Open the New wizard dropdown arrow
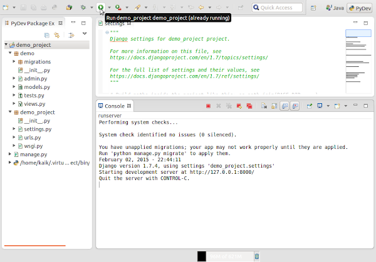Image resolution: width=376 pixels, height=262 pixels. tap(14, 8)
